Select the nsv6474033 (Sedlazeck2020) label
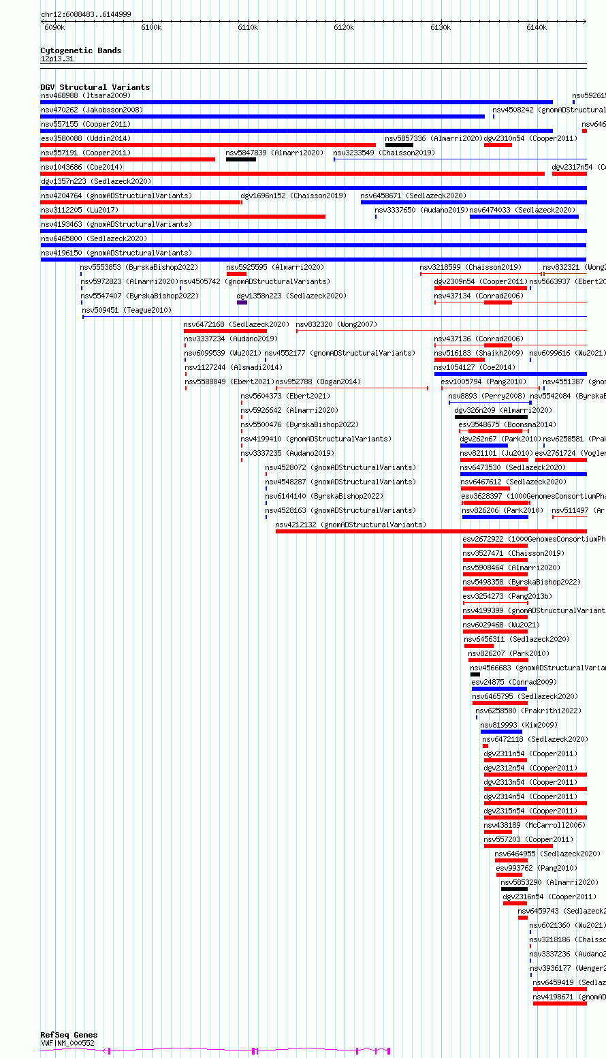 523,210
